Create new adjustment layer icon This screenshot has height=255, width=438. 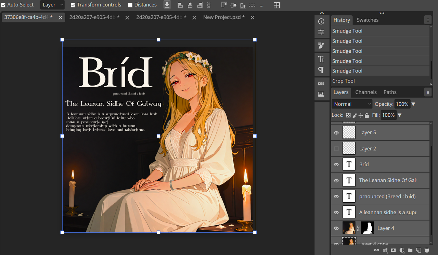[402, 251]
